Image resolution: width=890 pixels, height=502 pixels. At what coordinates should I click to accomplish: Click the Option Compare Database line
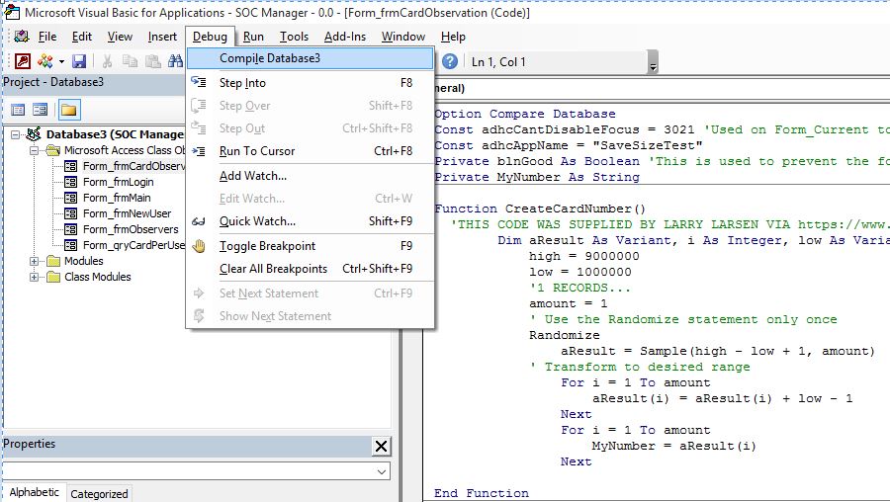point(525,114)
